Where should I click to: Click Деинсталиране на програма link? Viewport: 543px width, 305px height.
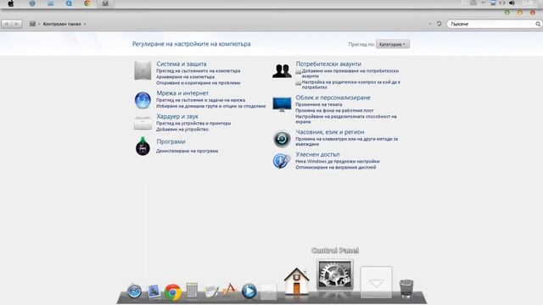(187, 151)
